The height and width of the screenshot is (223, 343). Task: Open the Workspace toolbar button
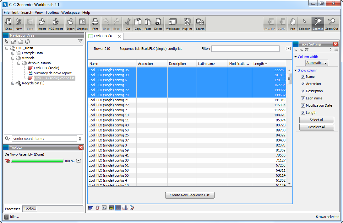click(173, 24)
